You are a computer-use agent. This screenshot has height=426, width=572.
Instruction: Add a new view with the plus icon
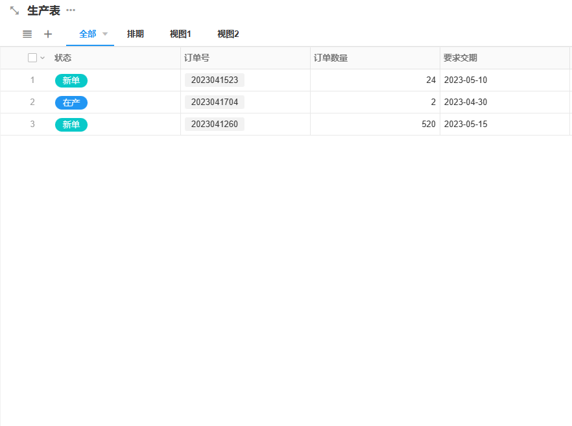point(47,34)
